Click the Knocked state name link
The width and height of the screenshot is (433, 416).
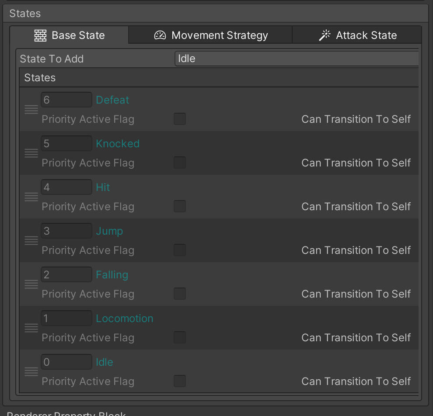[x=118, y=144]
